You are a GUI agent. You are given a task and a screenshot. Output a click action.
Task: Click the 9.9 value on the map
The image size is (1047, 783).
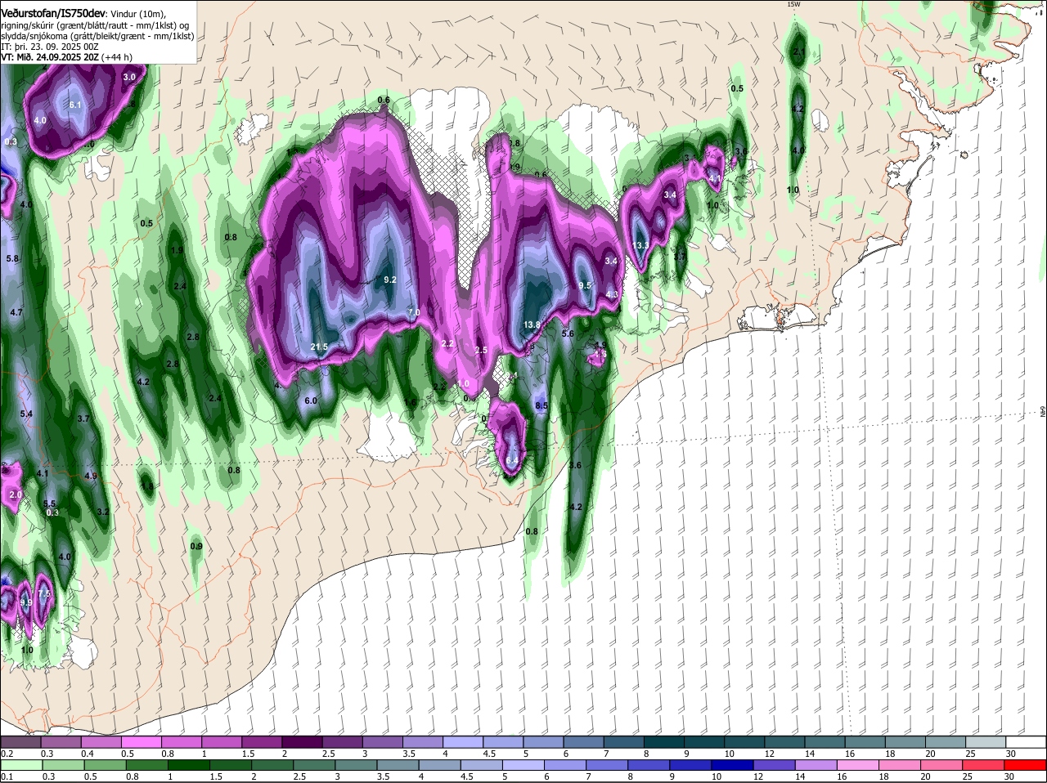[x=26, y=603]
